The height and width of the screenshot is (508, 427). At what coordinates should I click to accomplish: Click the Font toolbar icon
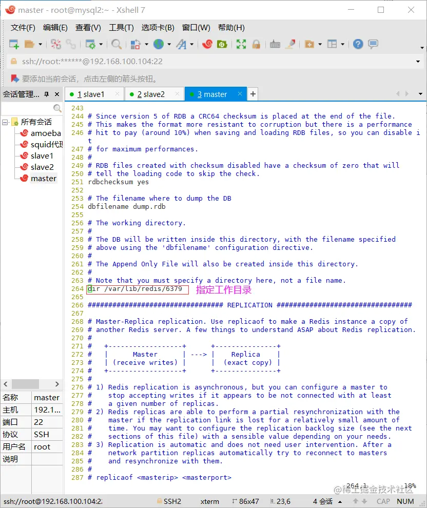(182, 44)
